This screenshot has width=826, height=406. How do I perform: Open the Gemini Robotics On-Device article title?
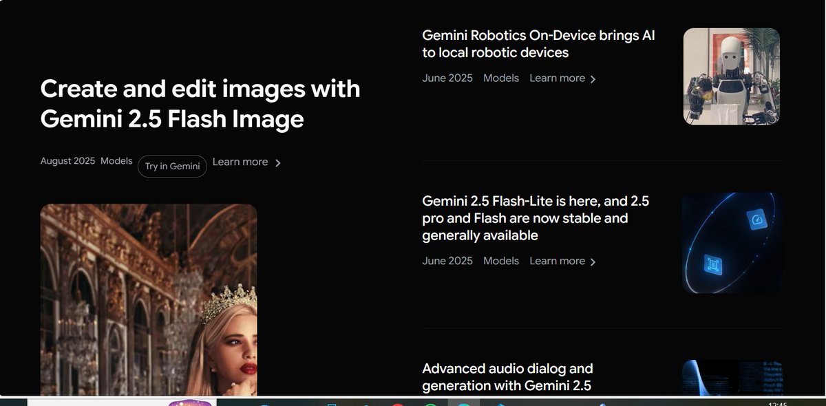point(538,43)
